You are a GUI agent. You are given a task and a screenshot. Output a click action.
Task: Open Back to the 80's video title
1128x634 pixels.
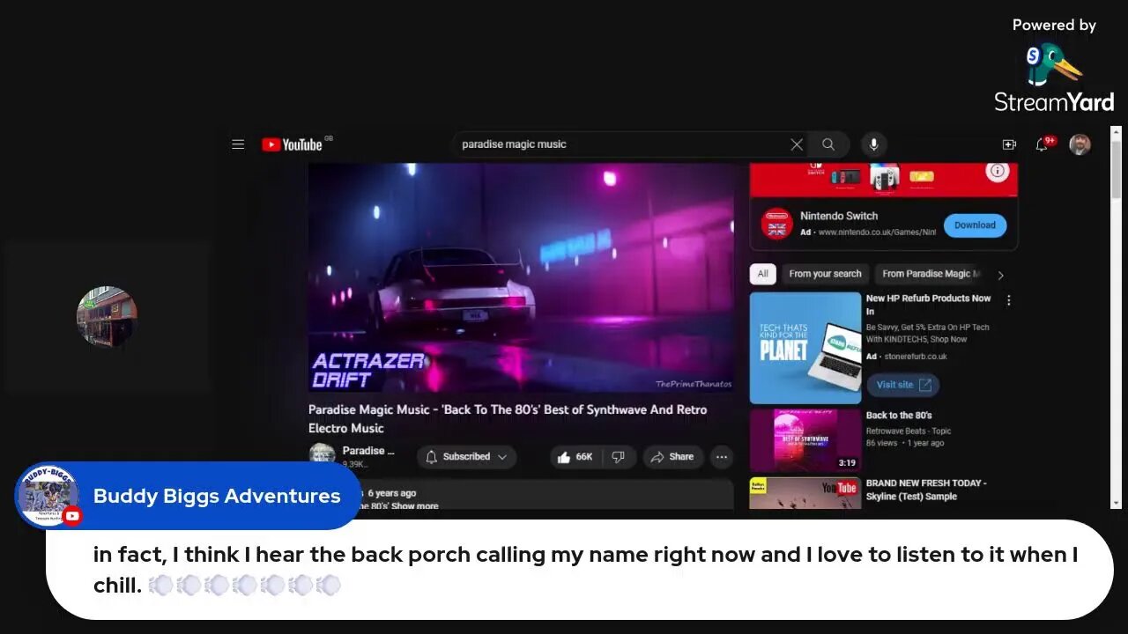pos(899,416)
